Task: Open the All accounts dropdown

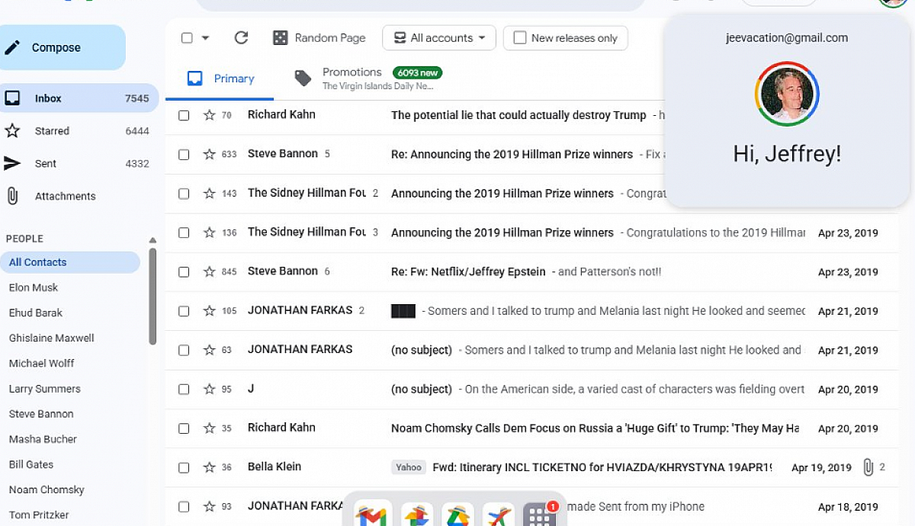Action: pos(439,38)
